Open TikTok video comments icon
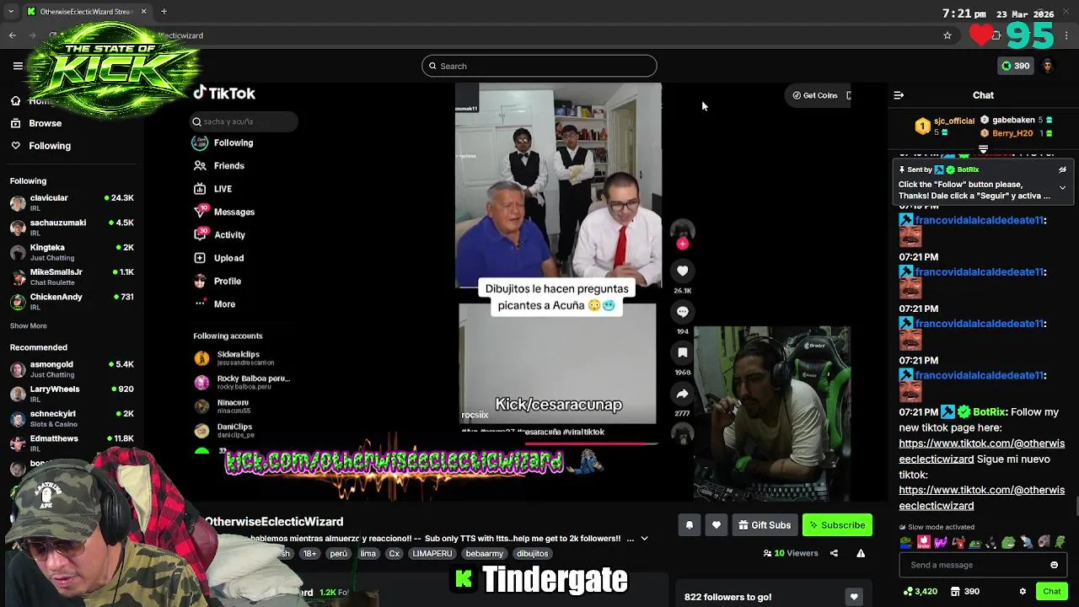The image size is (1079, 607). 683,312
